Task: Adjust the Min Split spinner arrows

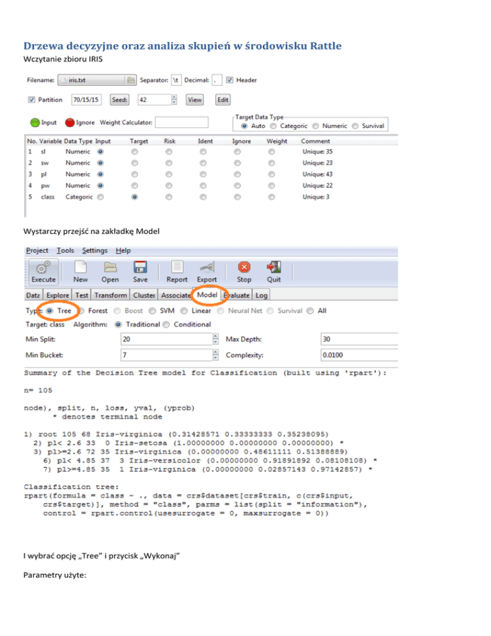Action: [215, 339]
